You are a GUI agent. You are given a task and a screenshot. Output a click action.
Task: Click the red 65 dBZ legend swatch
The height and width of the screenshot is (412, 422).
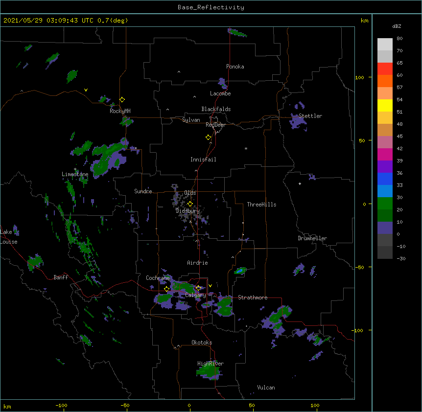tap(385, 69)
